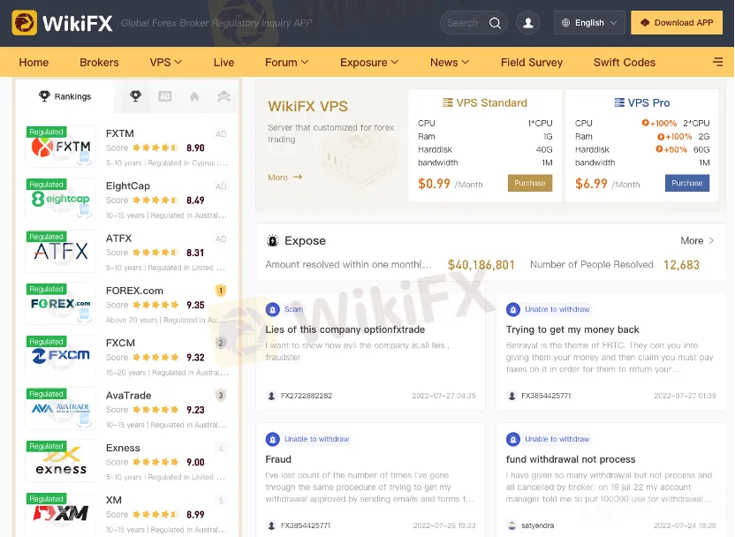This screenshot has width=735, height=537.
Task: Open the hamburger menu icon in navbar
Action: 717,62
